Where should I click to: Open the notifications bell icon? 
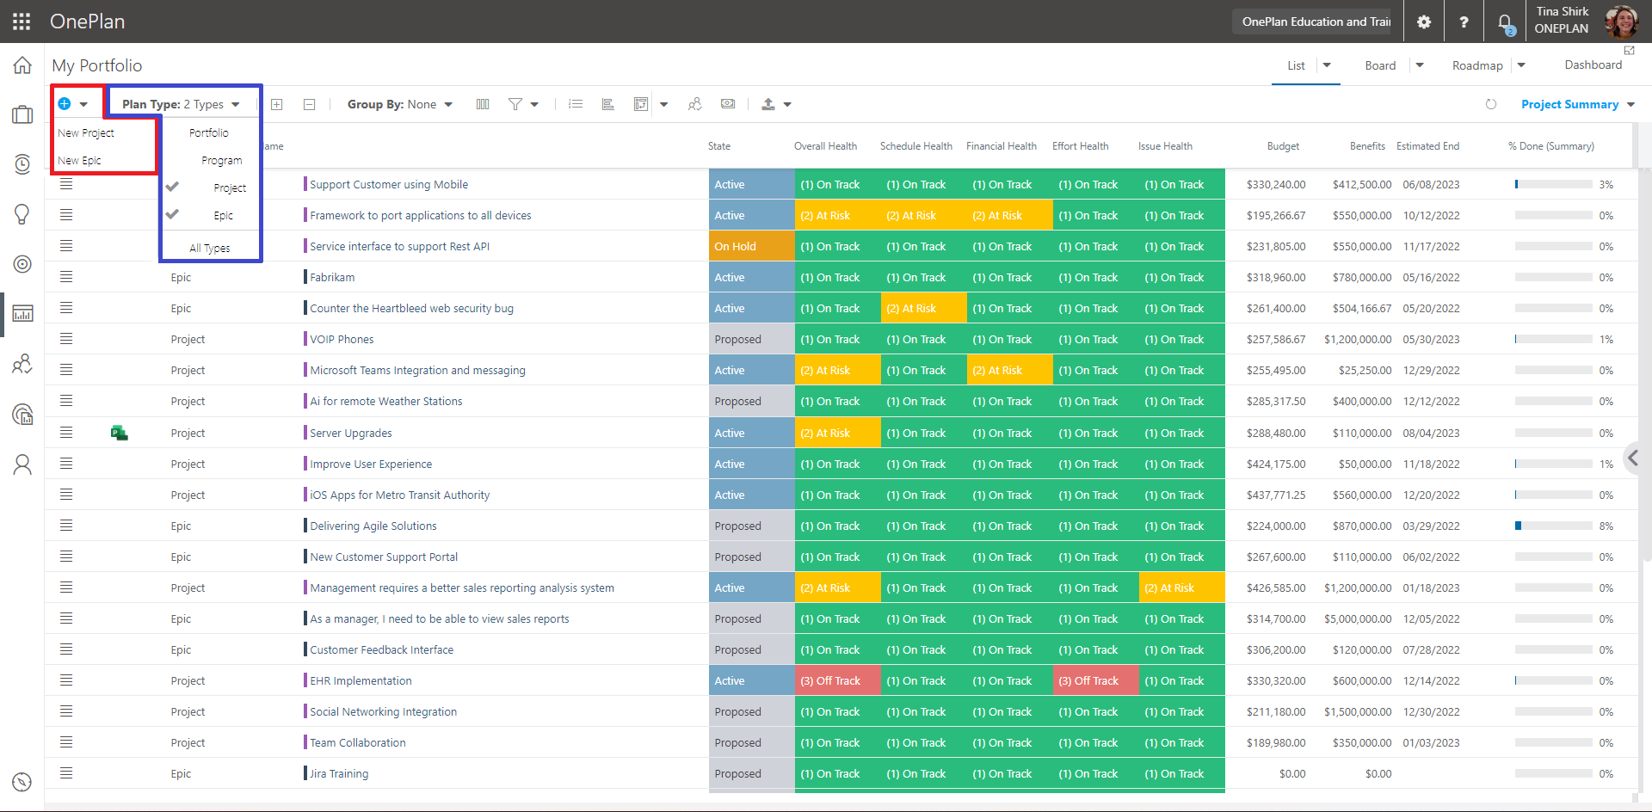pyautogui.click(x=1505, y=23)
